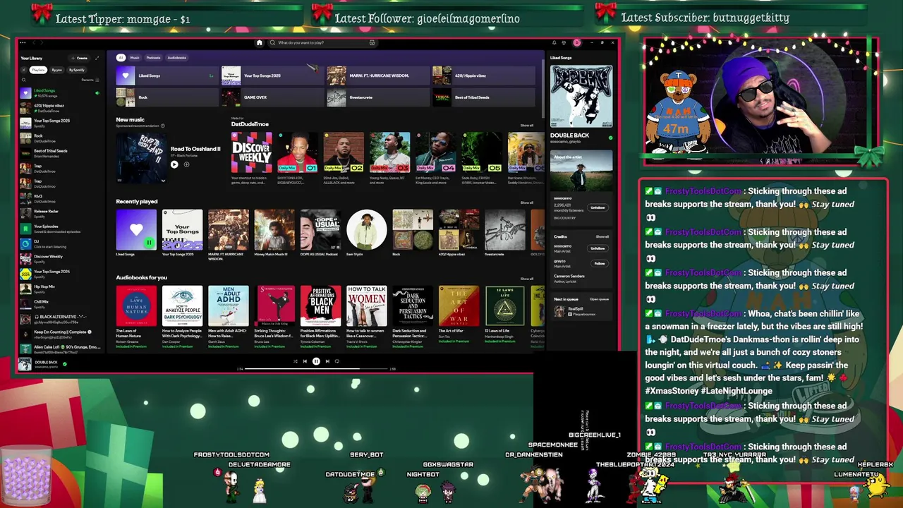Open 420/ Hippie vibez in library list
The width and height of the screenshot is (903, 508).
pyautogui.click(x=60, y=108)
